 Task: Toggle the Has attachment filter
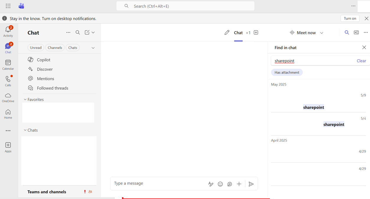[x=287, y=72]
